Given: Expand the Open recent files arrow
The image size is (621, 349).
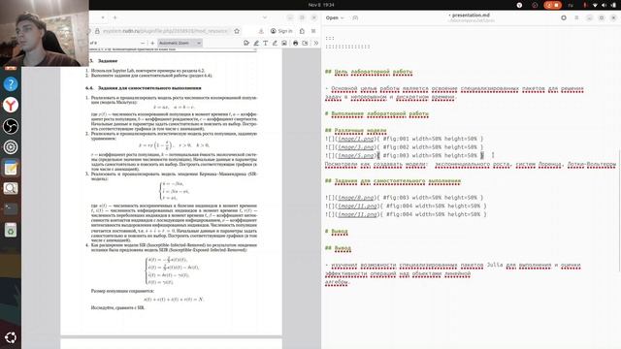Looking at the screenshot, I should coord(343,17).
